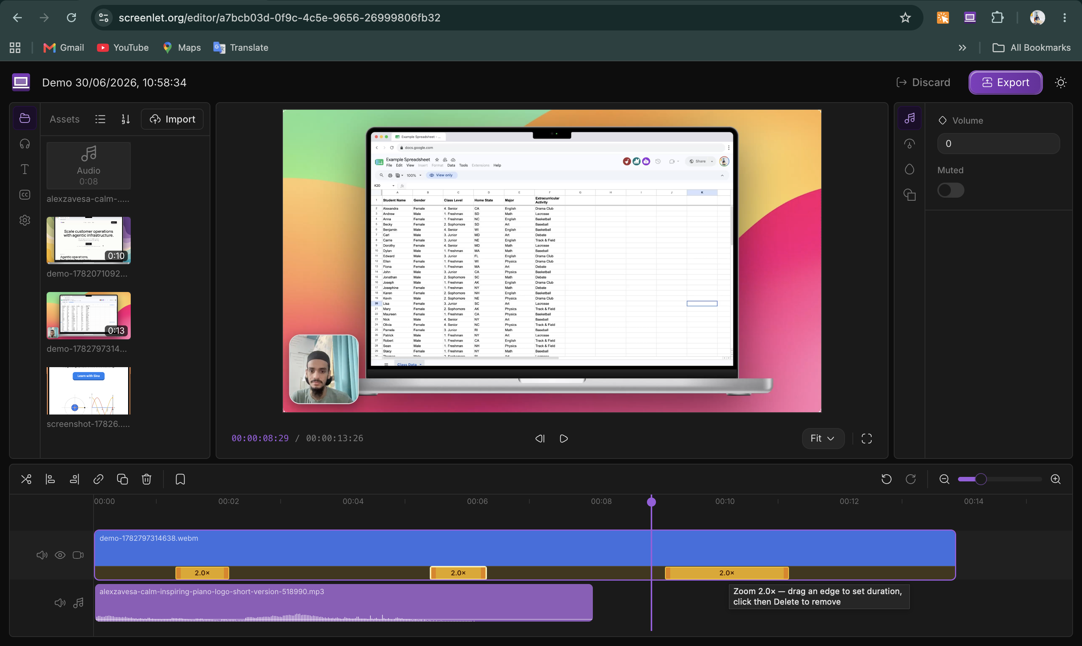Click the link clips icon
The height and width of the screenshot is (646, 1082).
98,479
